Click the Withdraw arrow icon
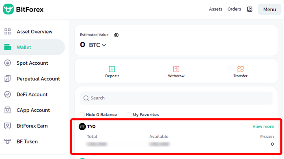 (176, 69)
